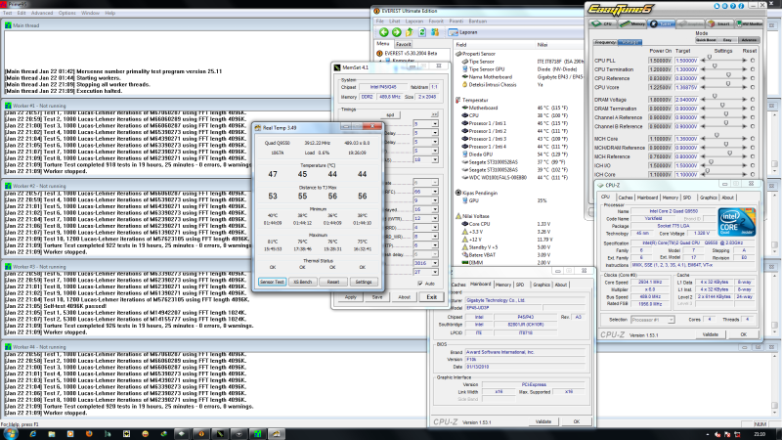
Task: Toggle MCH Core reset checkbox
Action: tap(752, 139)
